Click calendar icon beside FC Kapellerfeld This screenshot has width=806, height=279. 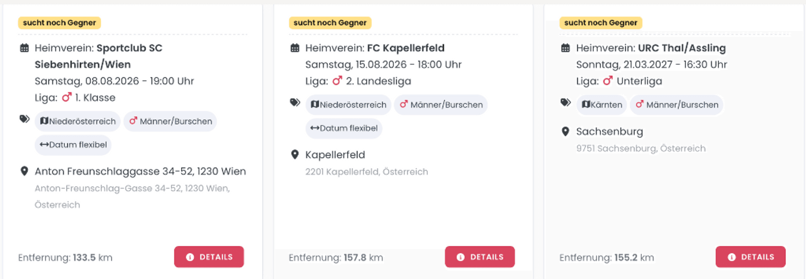295,48
